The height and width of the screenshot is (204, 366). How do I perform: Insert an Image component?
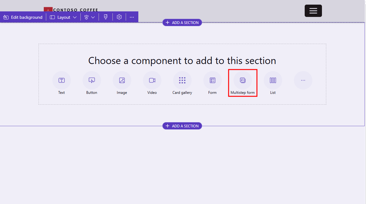click(122, 81)
